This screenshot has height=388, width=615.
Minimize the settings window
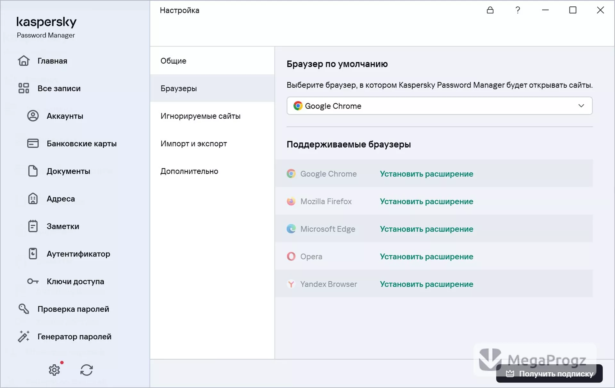545,10
